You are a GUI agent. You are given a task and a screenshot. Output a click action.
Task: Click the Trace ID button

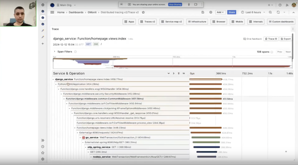point(271,39)
